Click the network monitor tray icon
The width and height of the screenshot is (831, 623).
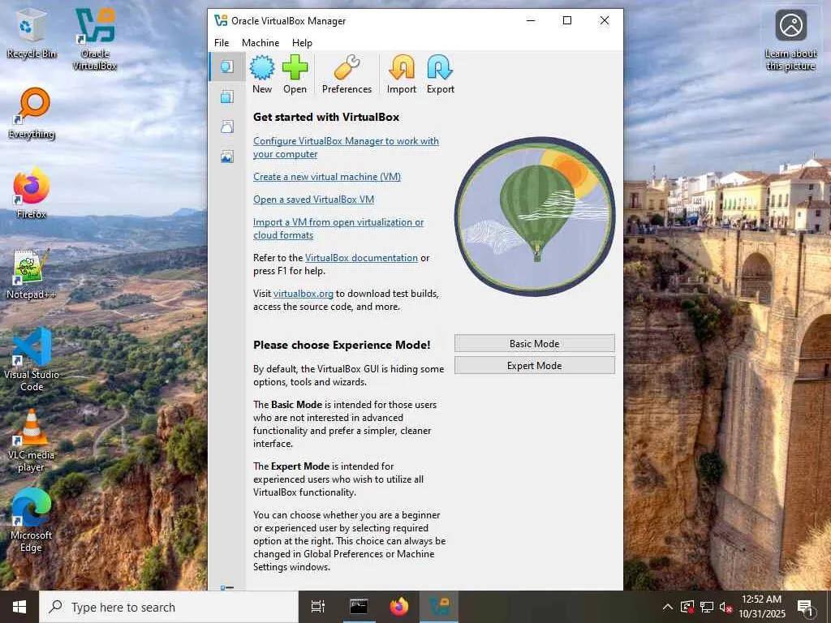pos(707,607)
